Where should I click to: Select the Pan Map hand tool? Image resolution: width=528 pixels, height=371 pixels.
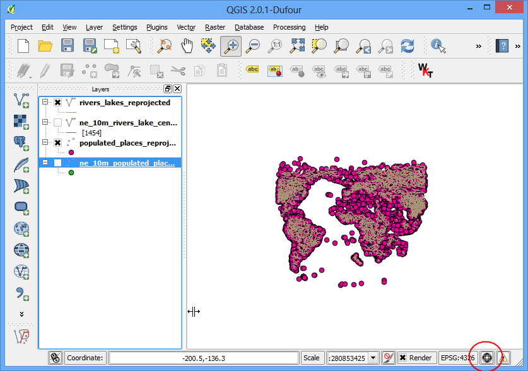point(187,46)
